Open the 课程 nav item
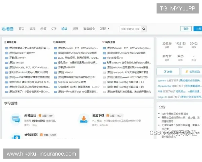This screenshot has height=162, width=202. click(x=32, y=29)
